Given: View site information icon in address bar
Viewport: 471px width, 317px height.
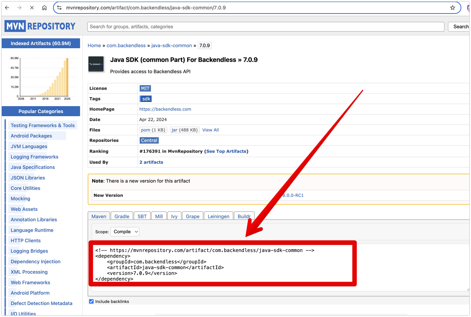Looking at the screenshot, I should 59,8.
